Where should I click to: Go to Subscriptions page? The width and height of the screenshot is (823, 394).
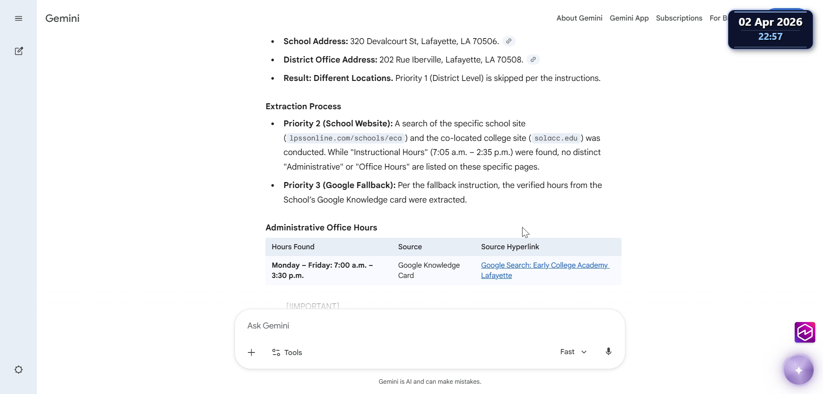[x=679, y=18]
